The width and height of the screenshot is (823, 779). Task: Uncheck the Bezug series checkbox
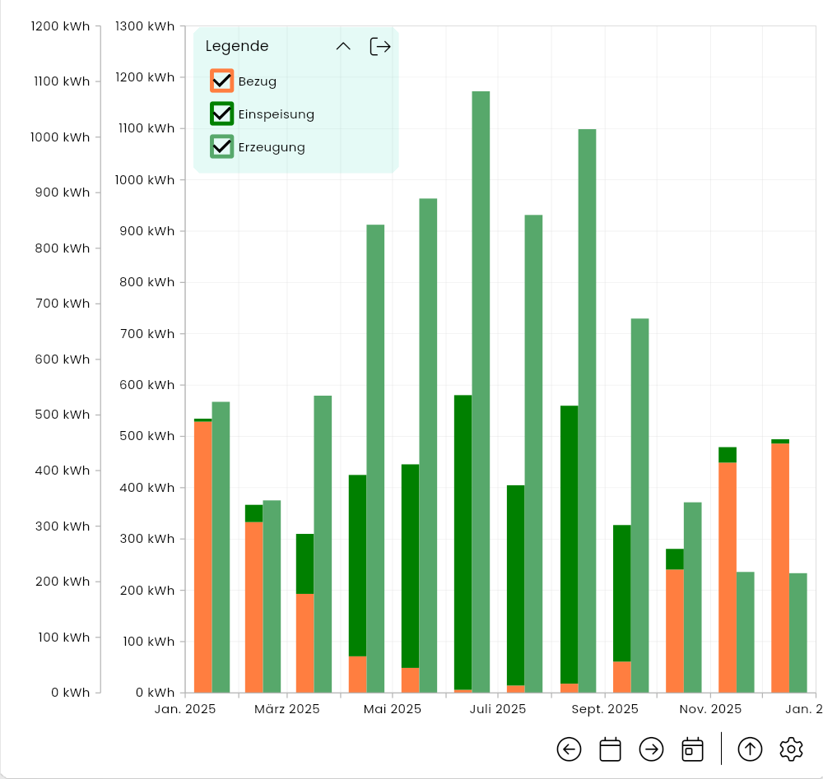222,81
